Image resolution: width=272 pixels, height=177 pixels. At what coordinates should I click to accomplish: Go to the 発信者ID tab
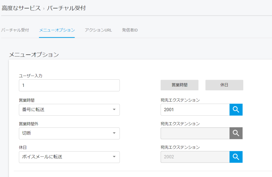point(130,30)
